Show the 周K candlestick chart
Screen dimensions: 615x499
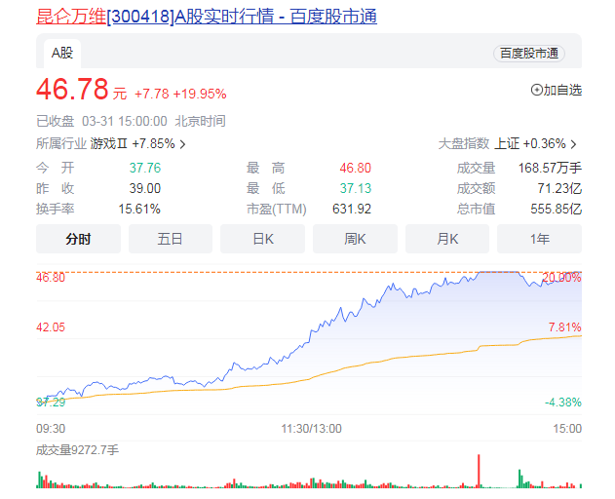355,239
